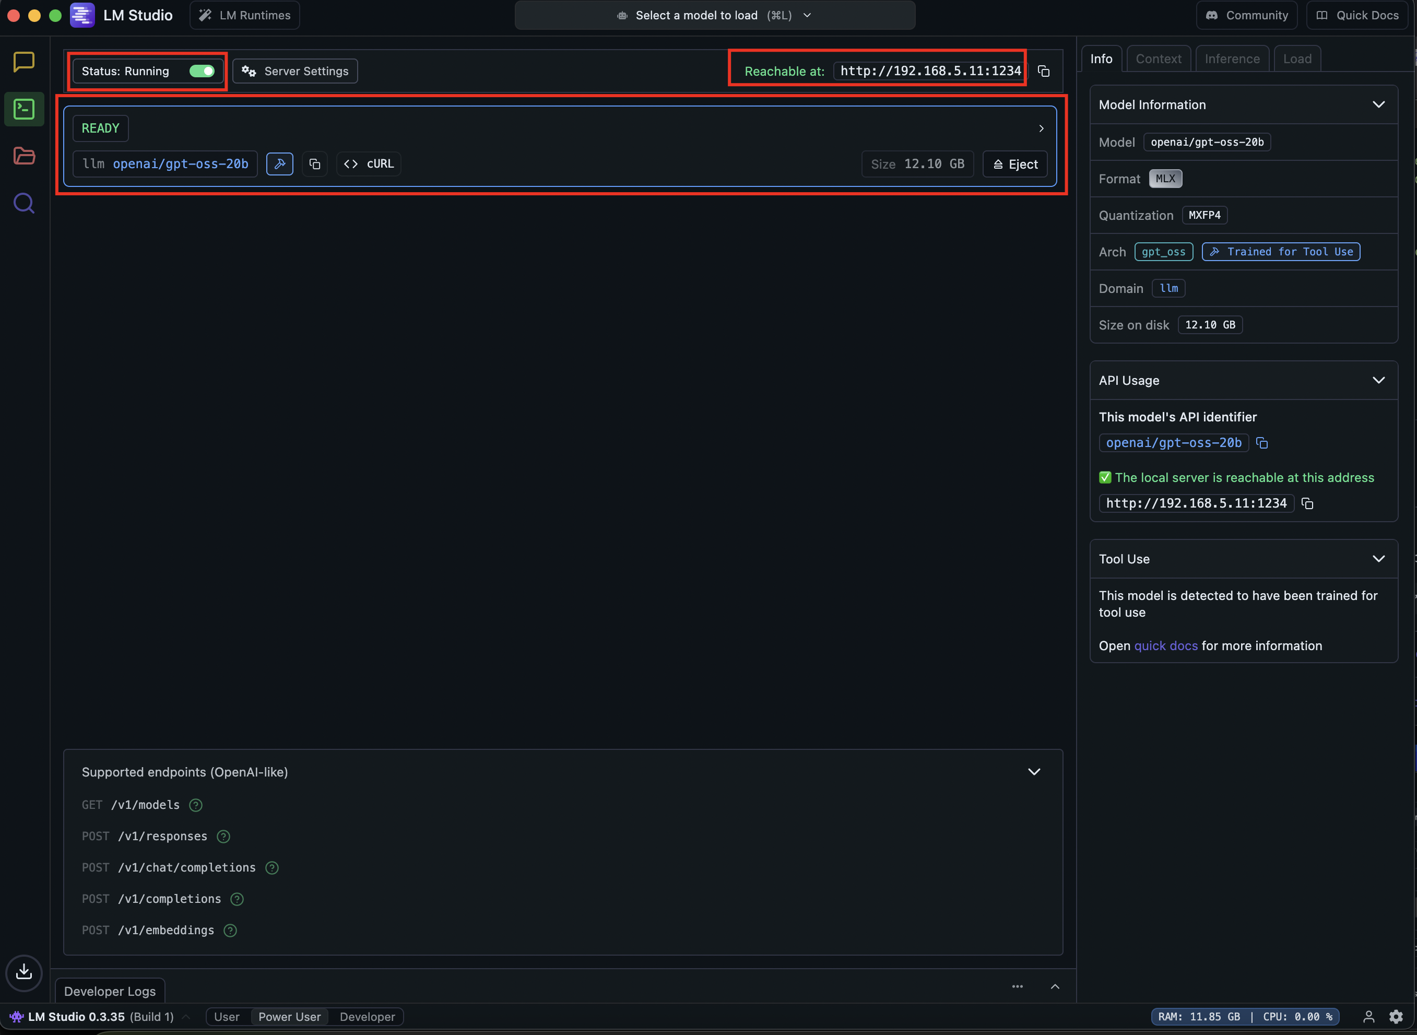Open the Discover search sidebar icon

pyautogui.click(x=24, y=203)
